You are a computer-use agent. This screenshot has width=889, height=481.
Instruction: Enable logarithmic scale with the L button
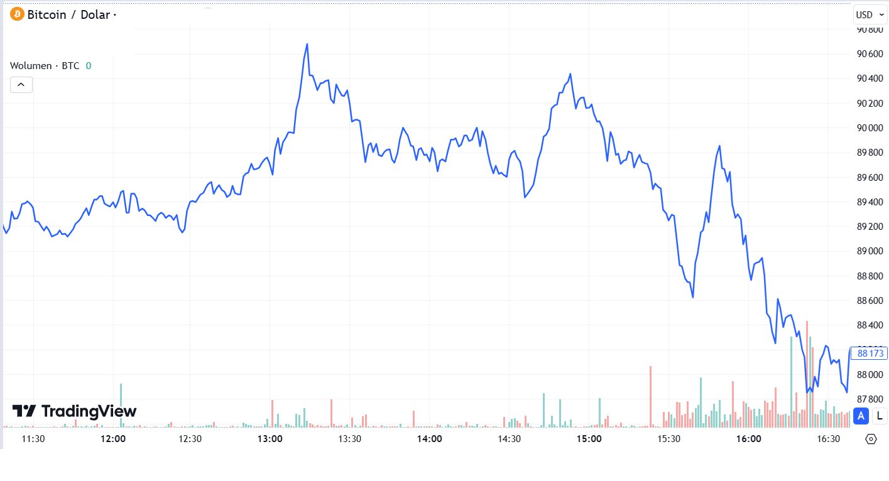pyautogui.click(x=879, y=415)
